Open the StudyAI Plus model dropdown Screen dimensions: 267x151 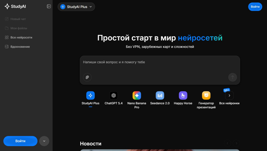(76, 7)
